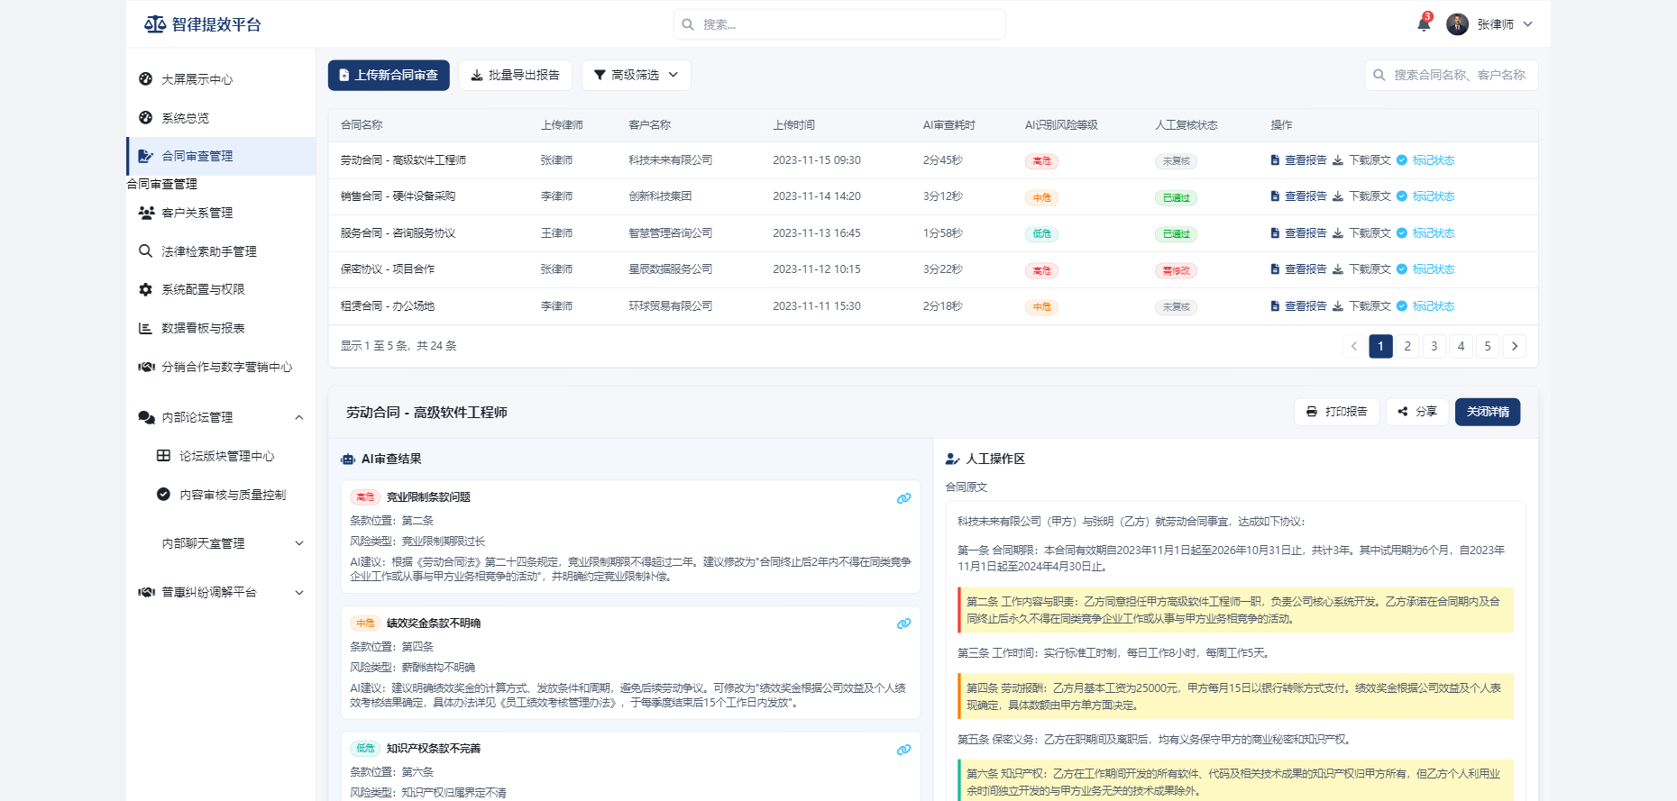Open 内容审核与质量控制 submenu item

232,495
